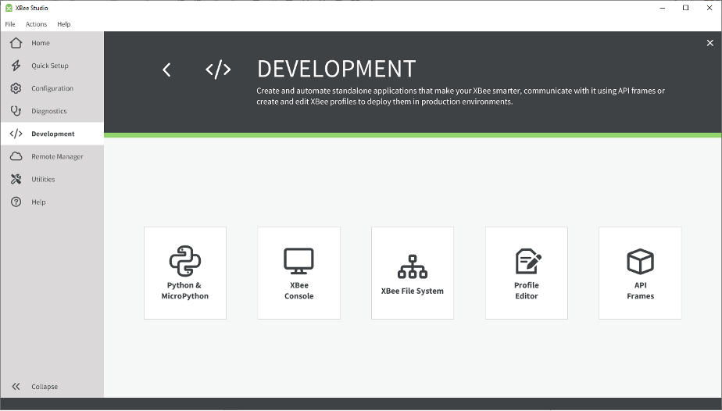722x411 pixels.
Task: Click the Configuration gear icon
Action: [x=16, y=88]
